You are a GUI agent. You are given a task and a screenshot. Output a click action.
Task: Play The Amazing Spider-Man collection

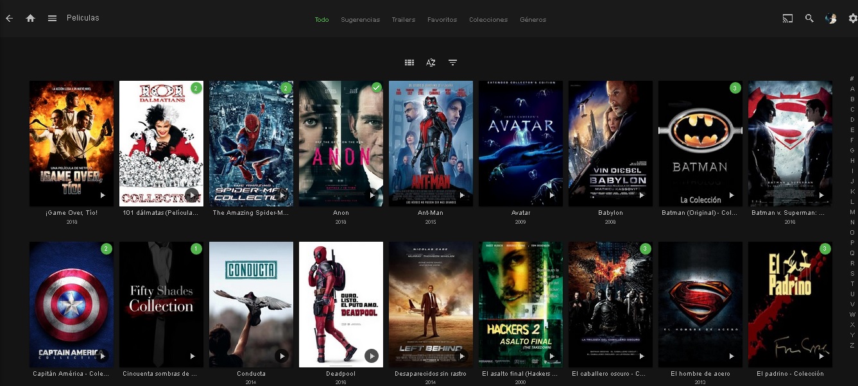point(282,195)
